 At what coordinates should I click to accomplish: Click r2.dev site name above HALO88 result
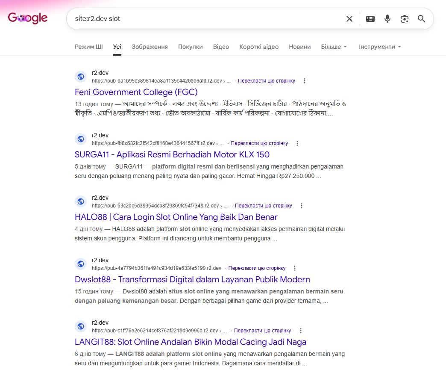[x=100, y=198]
